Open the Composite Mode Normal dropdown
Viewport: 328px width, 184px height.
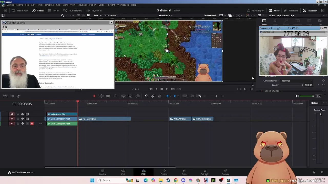[296, 81]
